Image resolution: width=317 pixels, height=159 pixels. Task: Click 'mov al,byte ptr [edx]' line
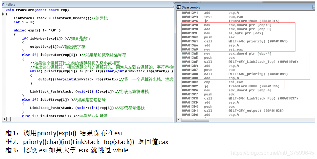click(x=222, y=33)
